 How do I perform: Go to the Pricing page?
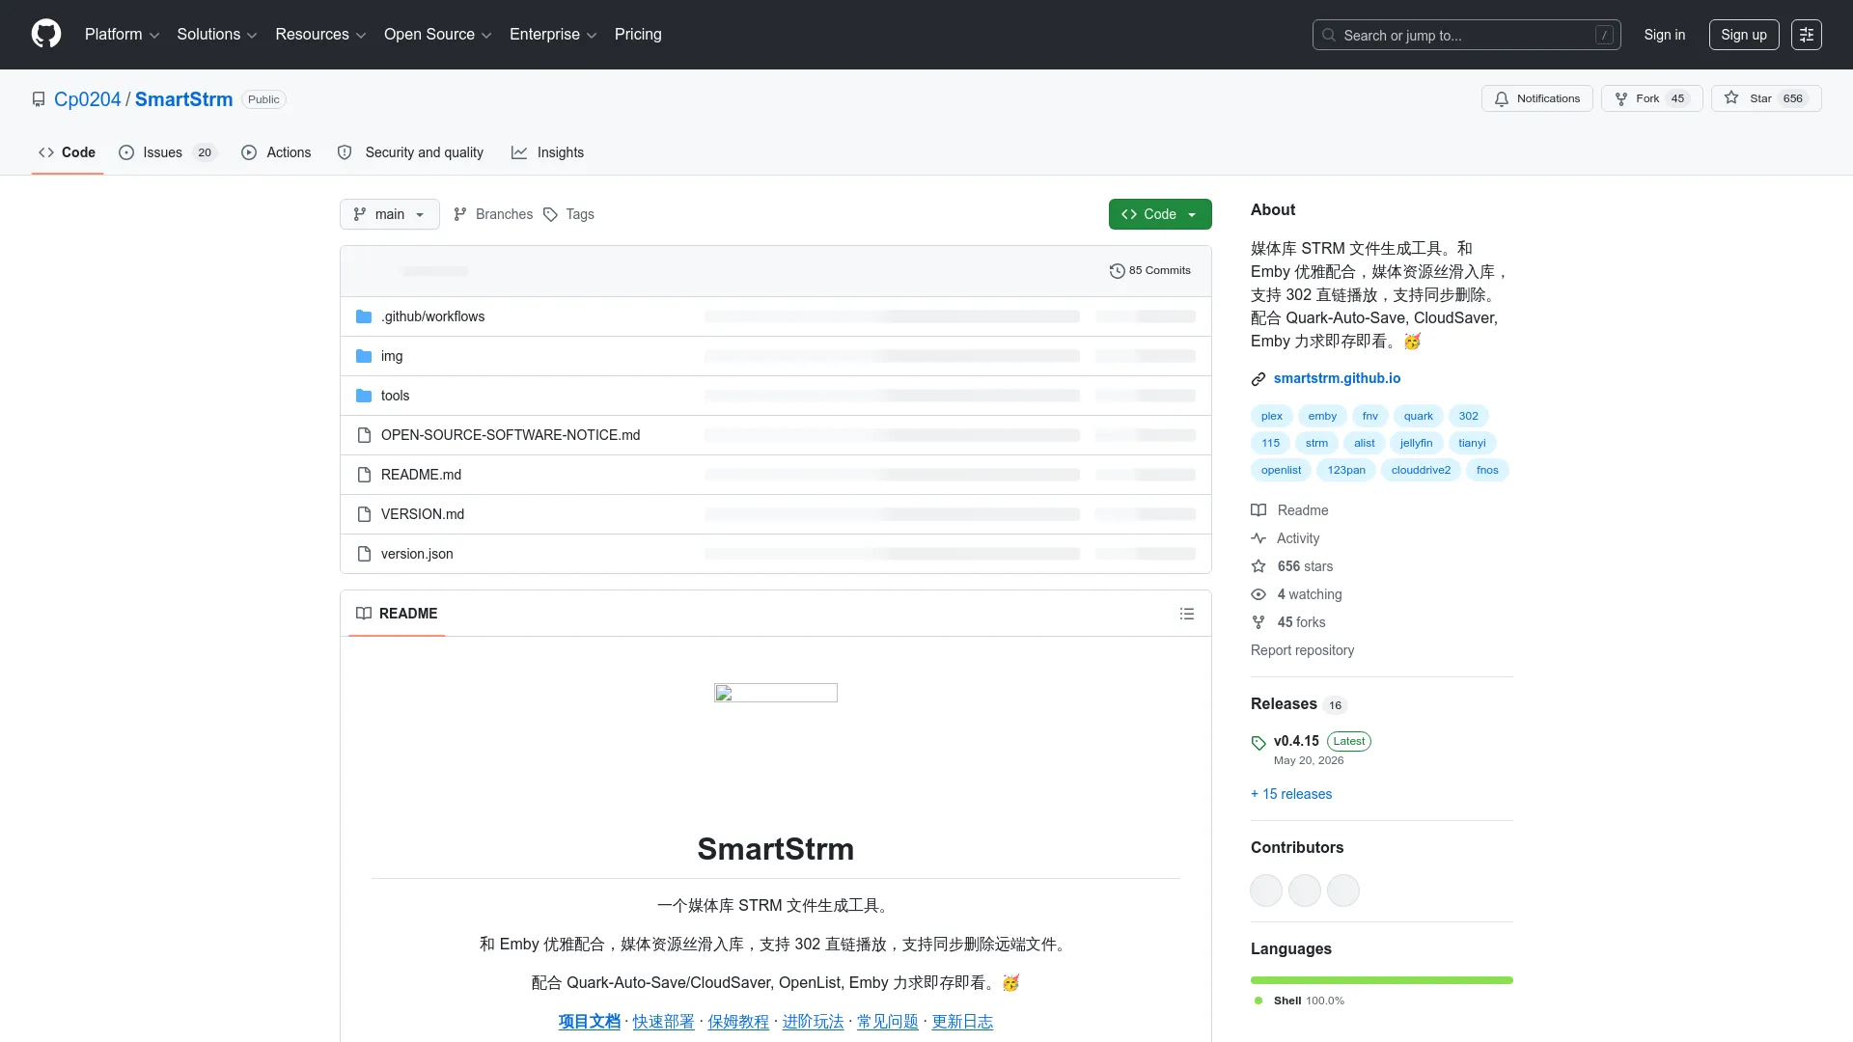point(638,35)
